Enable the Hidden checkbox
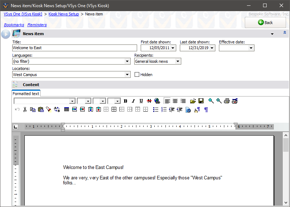The width and height of the screenshot is (290, 207). (137, 75)
